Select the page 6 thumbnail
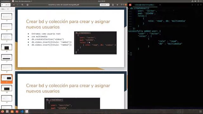 (7, 47)
